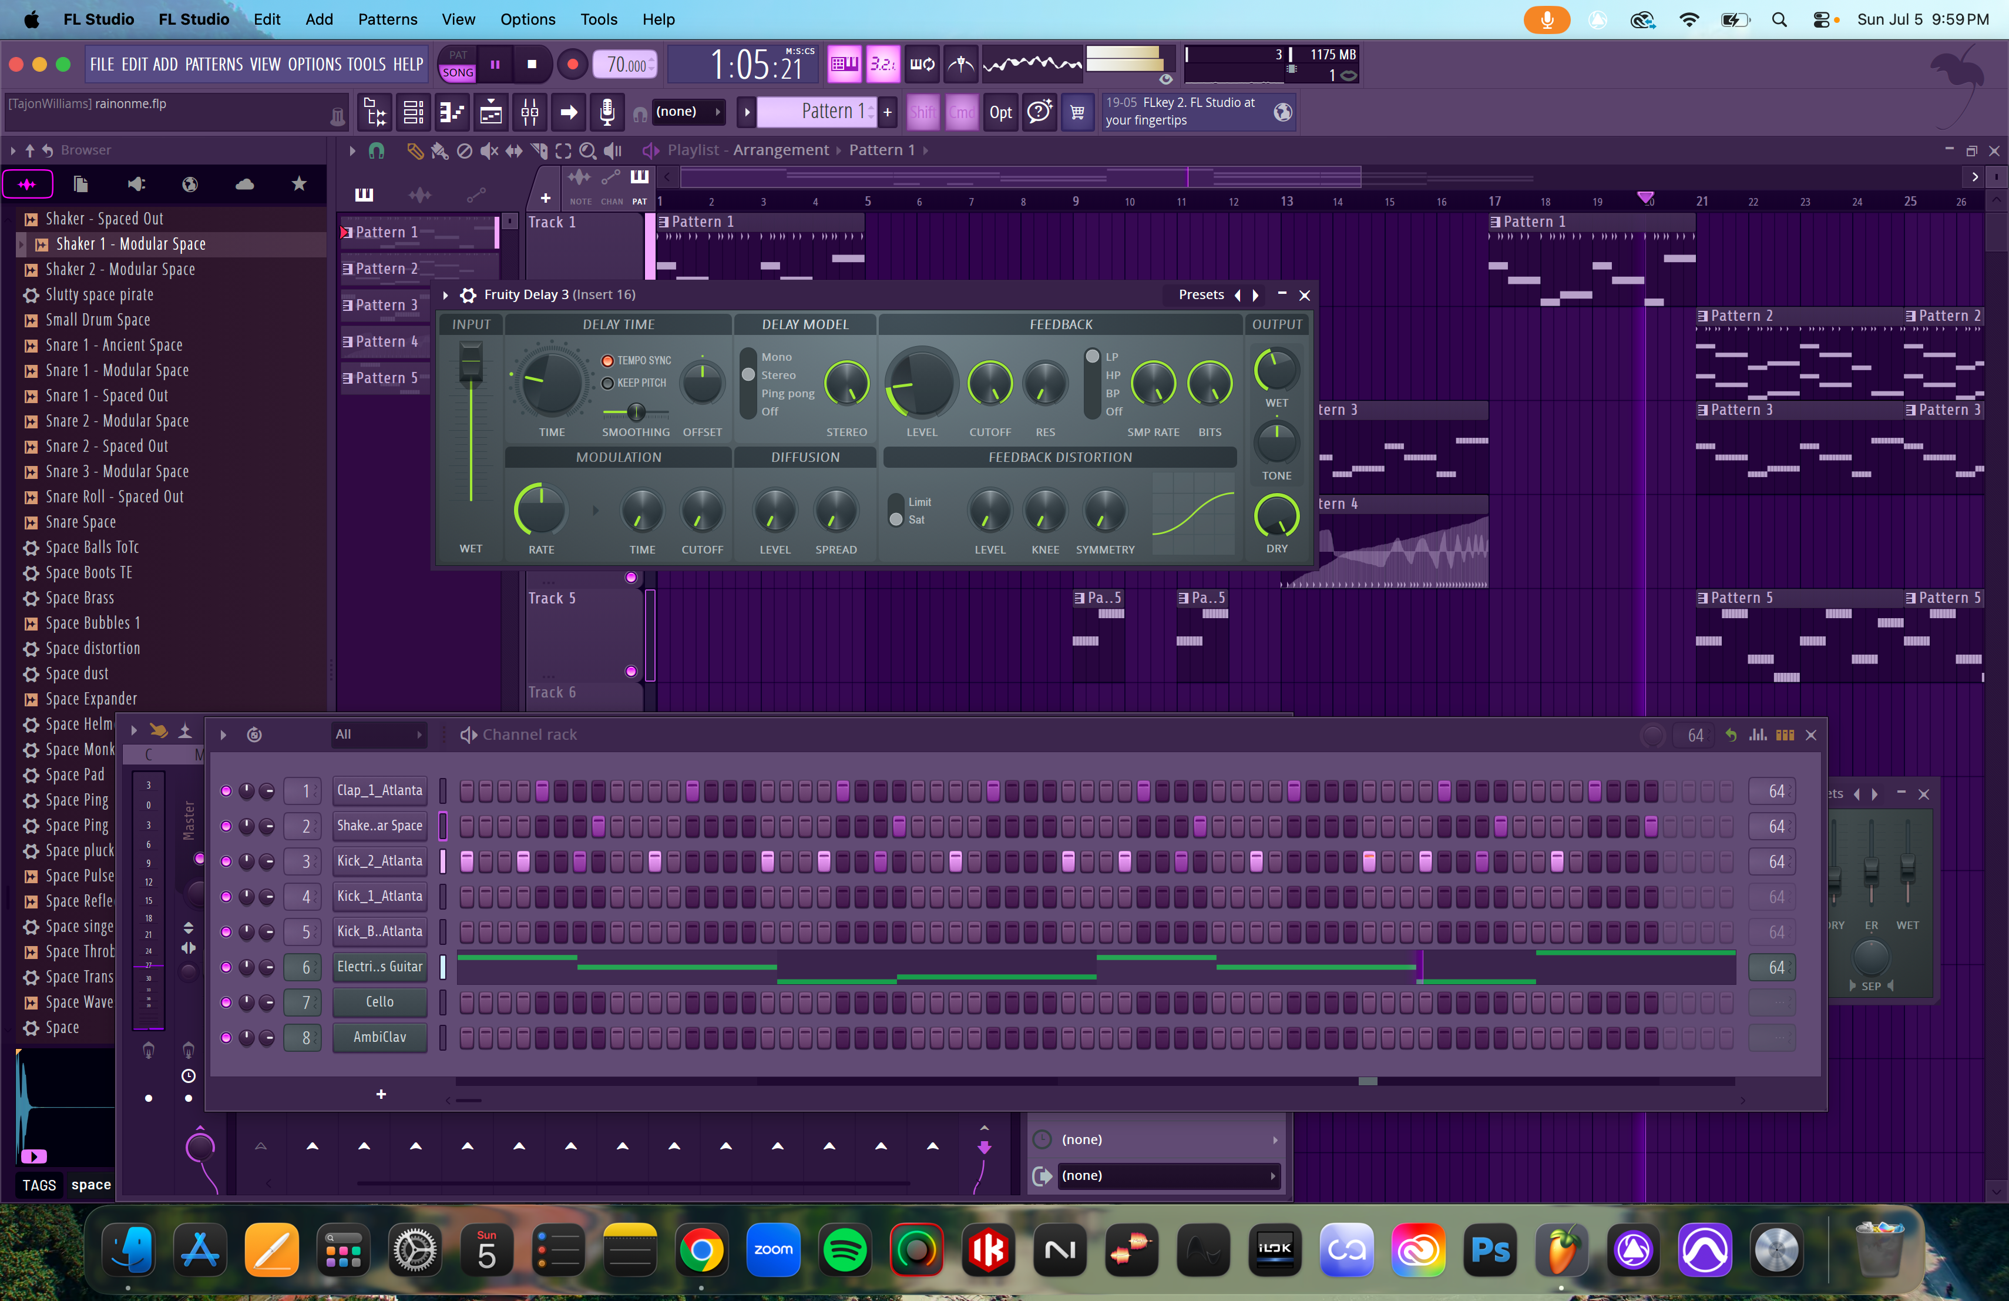Select the Playback tool in playlist
Image resolution: width=2009 pixels, height=1301 pixels.
click(613, 150)
